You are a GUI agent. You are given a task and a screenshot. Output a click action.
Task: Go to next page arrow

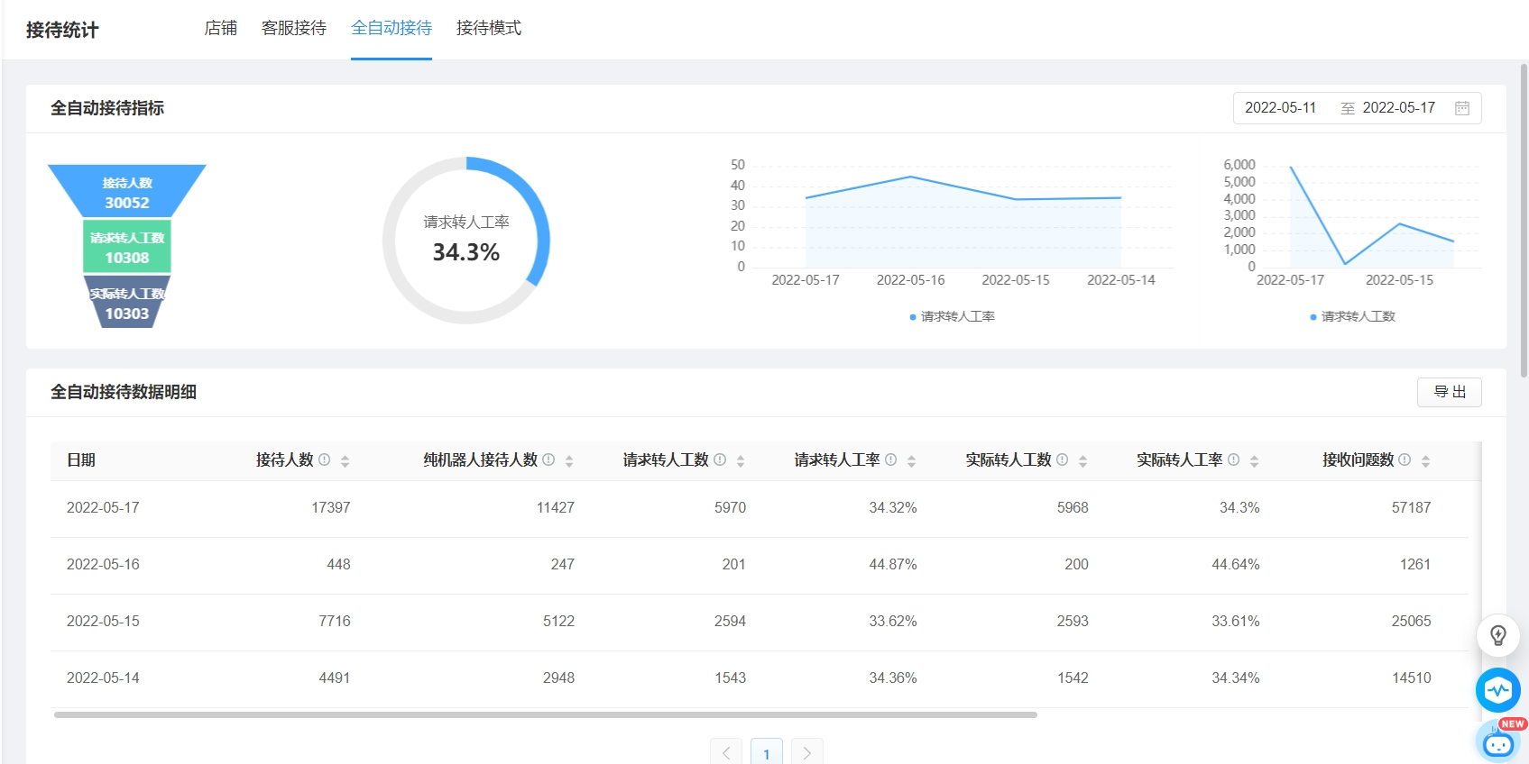pos(807,752)
